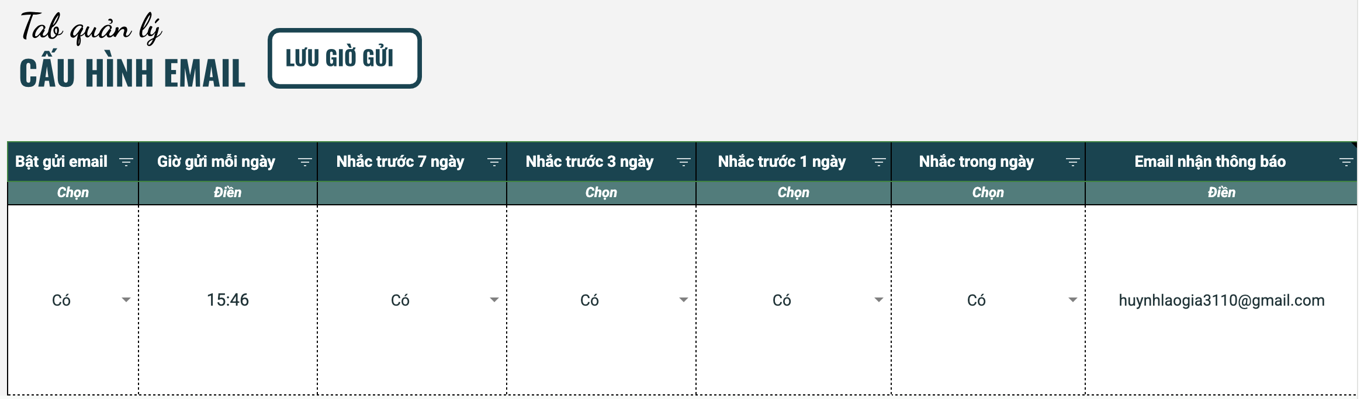Select the 15:46 send time cell
This screenshot has height=399, width=1364.
228,300
